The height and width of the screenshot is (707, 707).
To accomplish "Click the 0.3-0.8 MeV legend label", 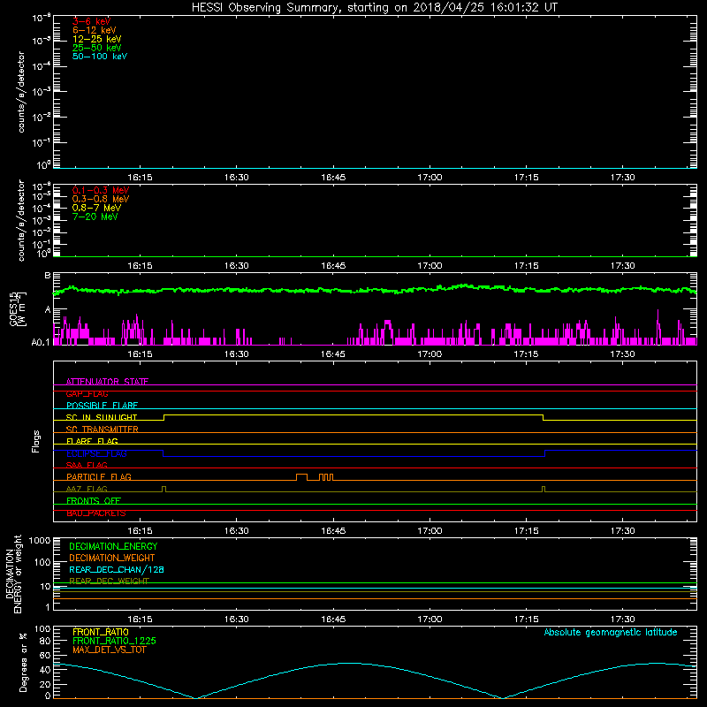I will (x=101, y=199).
